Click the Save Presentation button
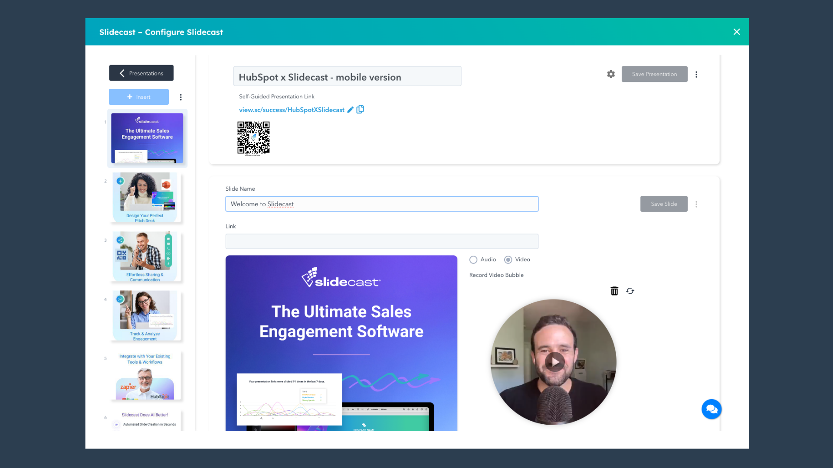Image resolution: width=833 pixels, height=468 pixels. [654, 74]
